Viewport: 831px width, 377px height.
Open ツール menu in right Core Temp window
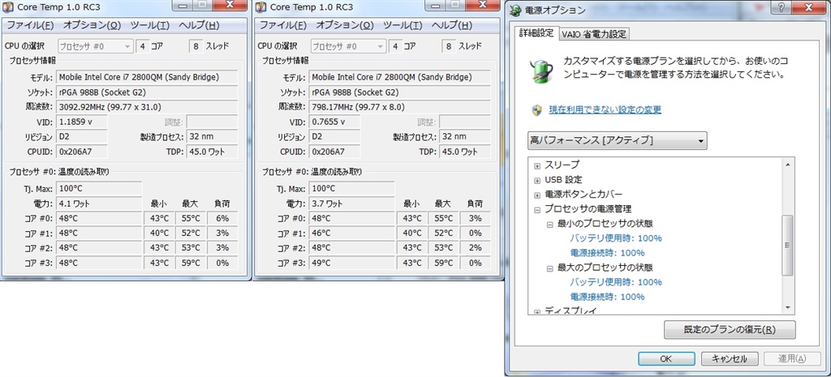click(403, 25)
